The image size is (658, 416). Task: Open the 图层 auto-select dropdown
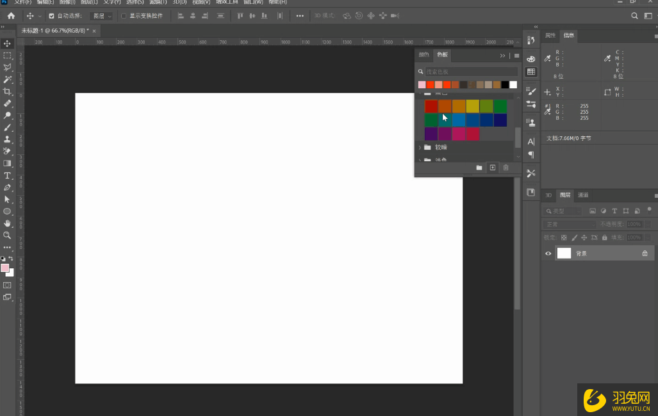(101, 16)
